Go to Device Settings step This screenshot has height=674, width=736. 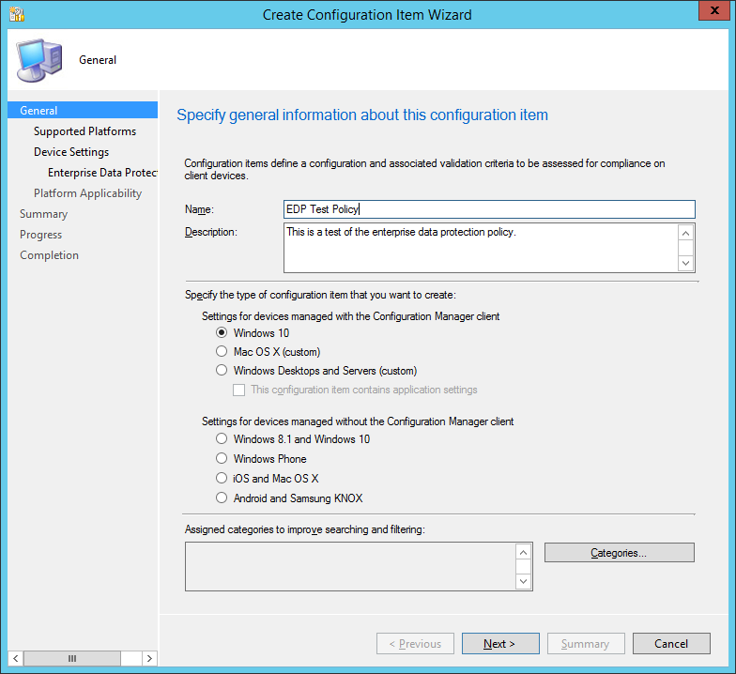tap(71, 152)
